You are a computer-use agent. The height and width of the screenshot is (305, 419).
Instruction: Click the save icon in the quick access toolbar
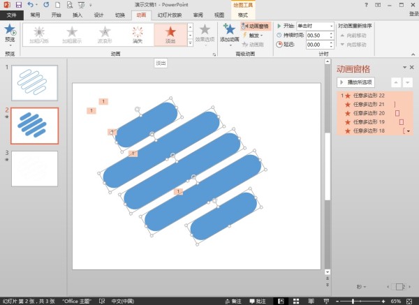pyautogui.click(x=18, y=4)
